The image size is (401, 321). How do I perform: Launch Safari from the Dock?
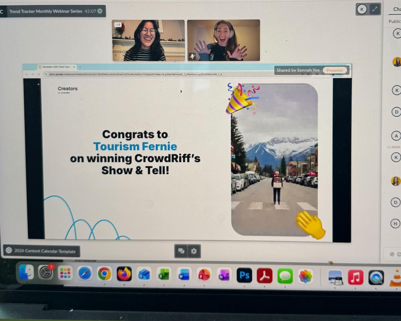point(85,274)
